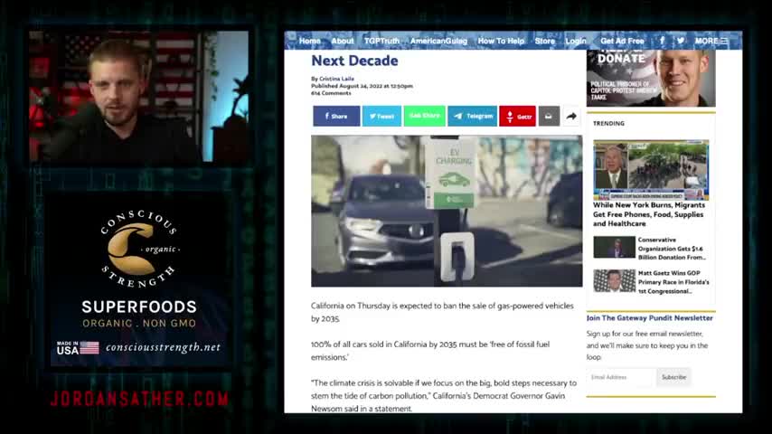Image resolution: width=772 pixels, height=434 pixels.
Task: Click the red Gettr share button
Action: pyautogui.click(x=517, y=117)
